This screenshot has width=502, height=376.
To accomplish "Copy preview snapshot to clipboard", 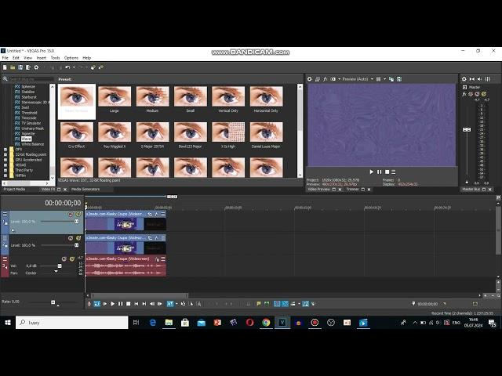I will [x=391, y=79].
